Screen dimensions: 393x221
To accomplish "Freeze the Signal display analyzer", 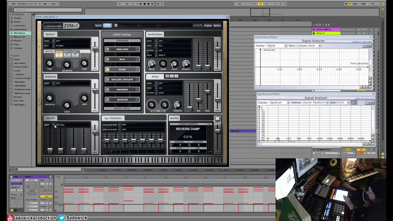I will [367, 46].
